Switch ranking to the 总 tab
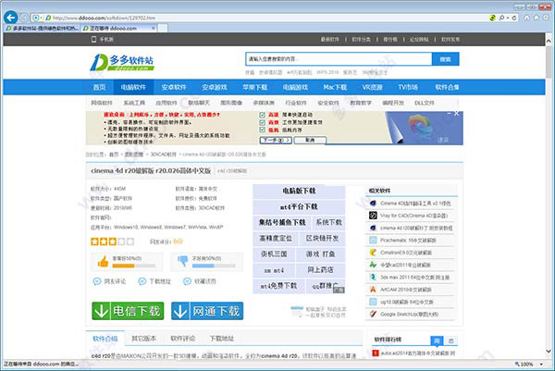Image resolution: width=555 pixels, height=371 pixels. 450,340
